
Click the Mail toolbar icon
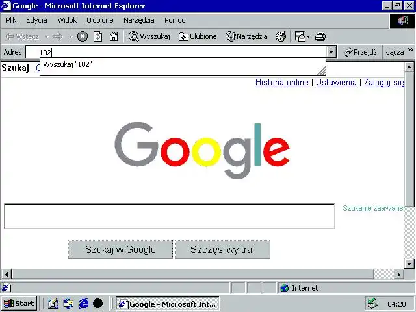[300, 36]
